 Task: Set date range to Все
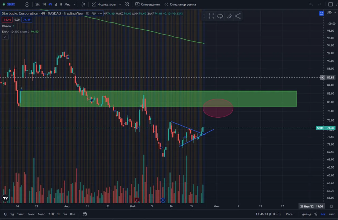[x=73, y=214]
